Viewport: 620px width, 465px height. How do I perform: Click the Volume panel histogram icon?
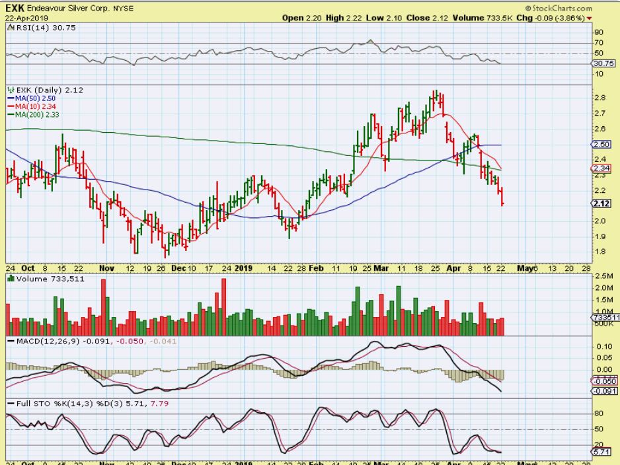pyautogui.click(x=10, y=279)
